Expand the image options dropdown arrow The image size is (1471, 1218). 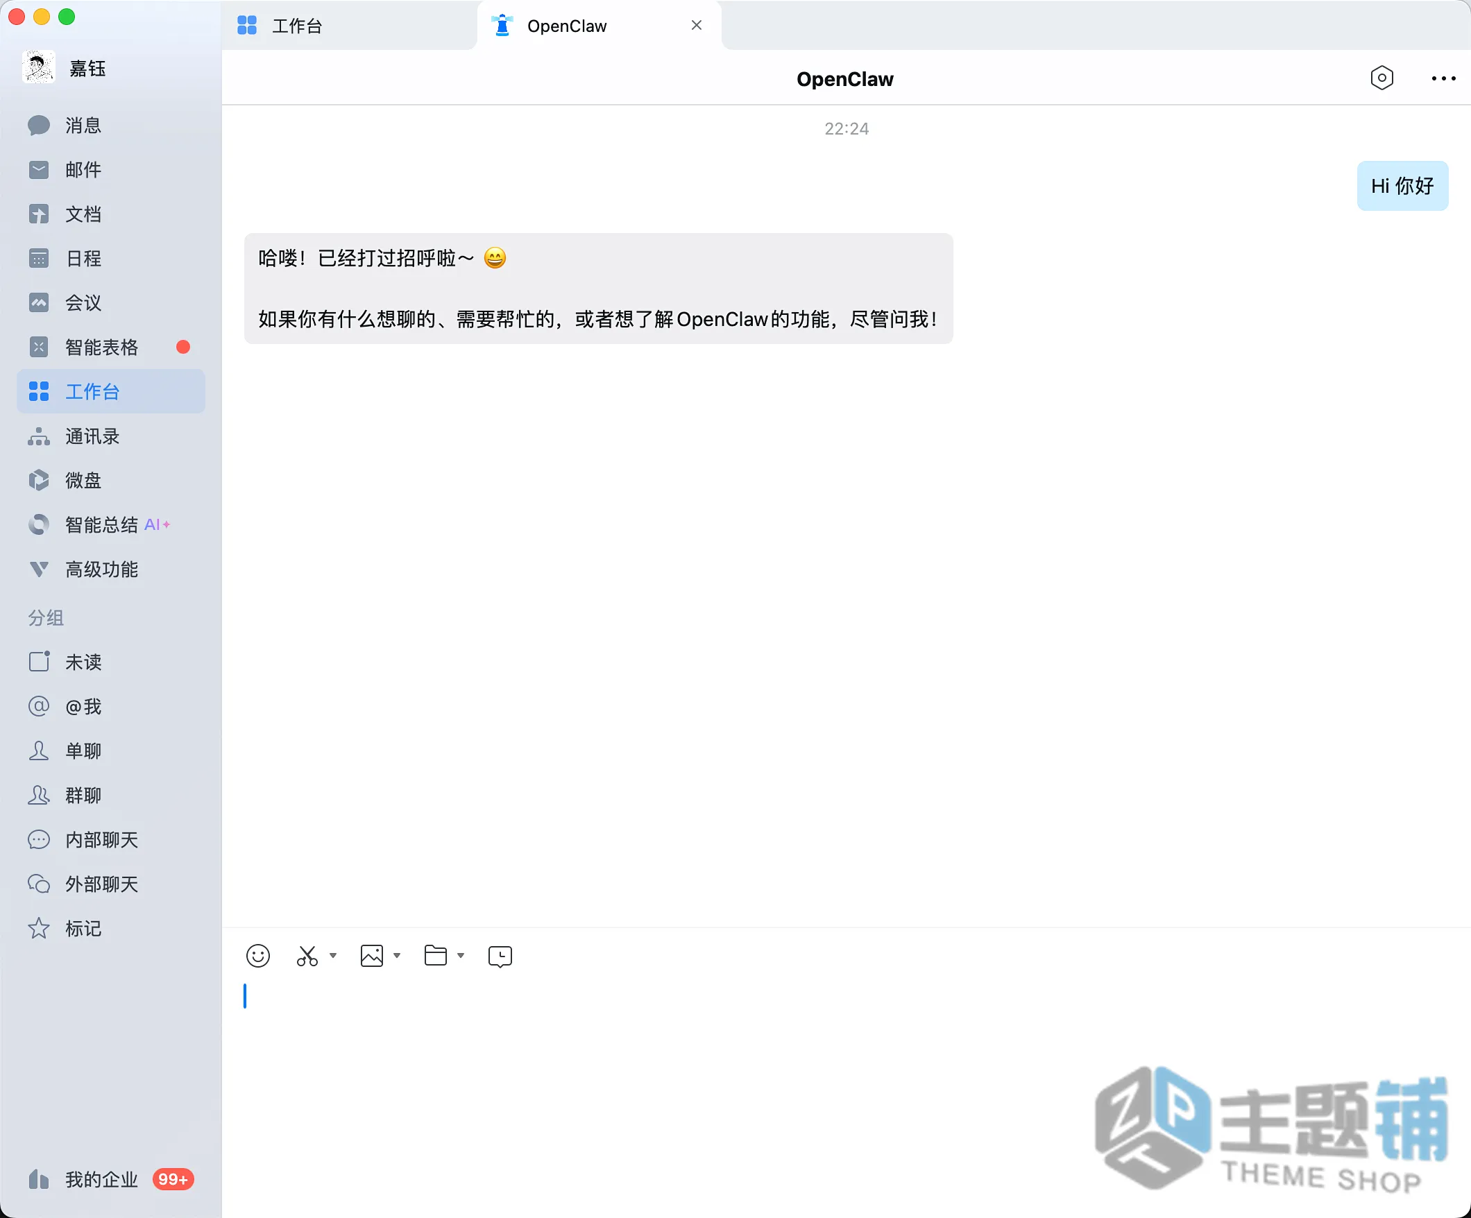(396, 956)
